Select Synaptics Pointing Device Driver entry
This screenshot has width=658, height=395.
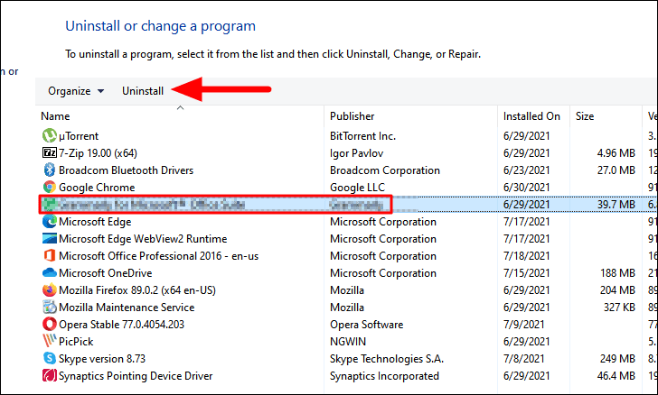(136, 376)
